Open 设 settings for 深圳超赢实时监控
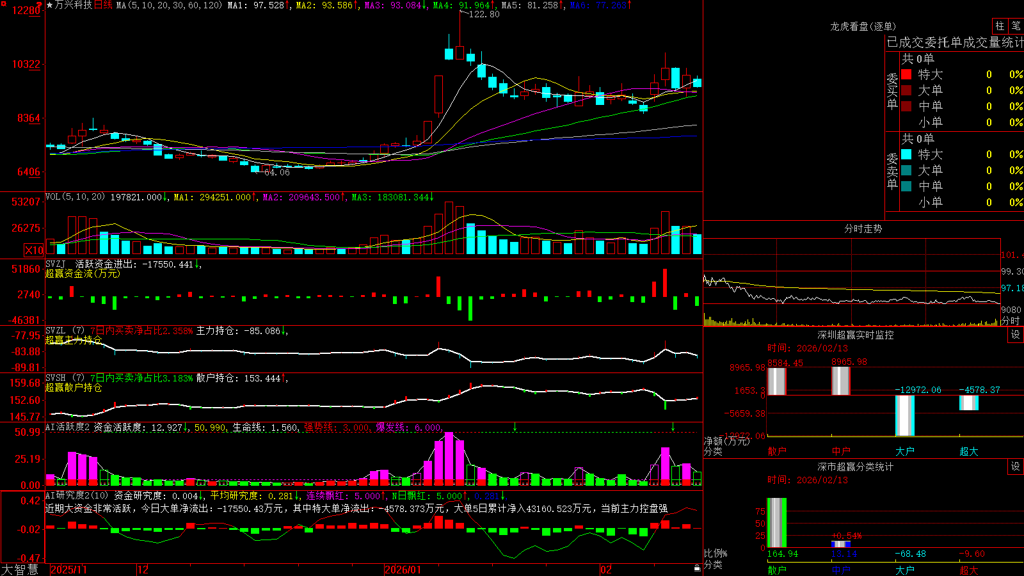This screenshot has width=1024, height=576. [x=1016, y=335]
